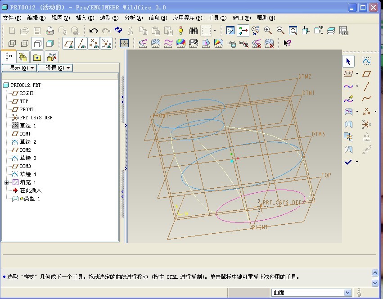Toggle datum planes display
The image size is (383, 299).
click(69, 43)
